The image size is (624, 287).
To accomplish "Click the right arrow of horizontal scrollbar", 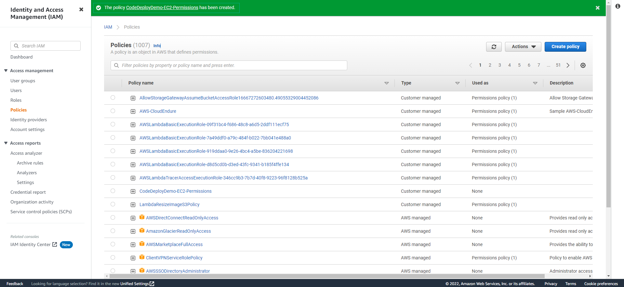I will tap(590, 276).
